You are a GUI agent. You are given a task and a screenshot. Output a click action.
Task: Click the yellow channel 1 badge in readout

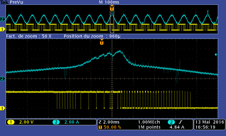coord(11,122)
